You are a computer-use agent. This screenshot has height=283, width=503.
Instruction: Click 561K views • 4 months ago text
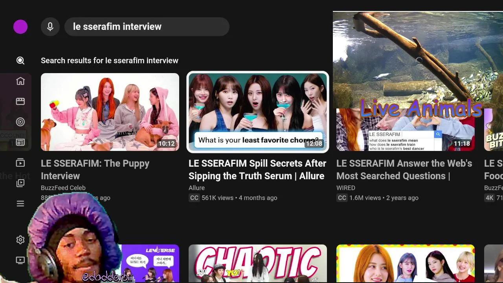(x=239, y=198)
